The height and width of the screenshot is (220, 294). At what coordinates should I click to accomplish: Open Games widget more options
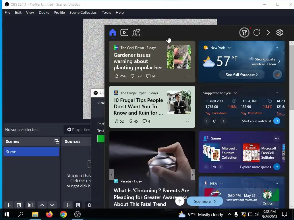pos(277,139)
